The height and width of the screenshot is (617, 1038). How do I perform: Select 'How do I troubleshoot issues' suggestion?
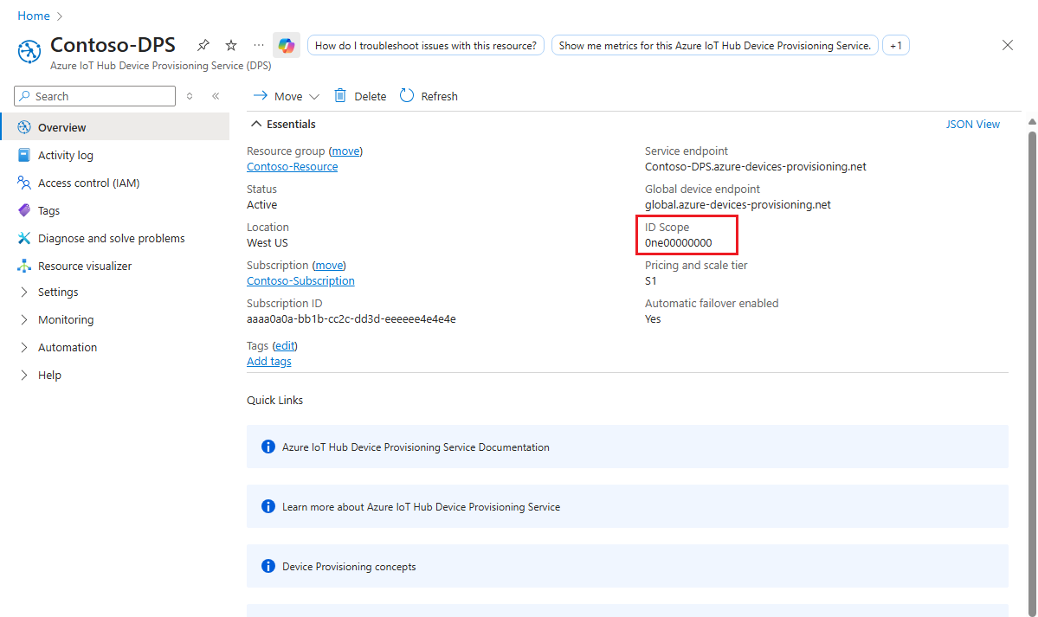426,45
